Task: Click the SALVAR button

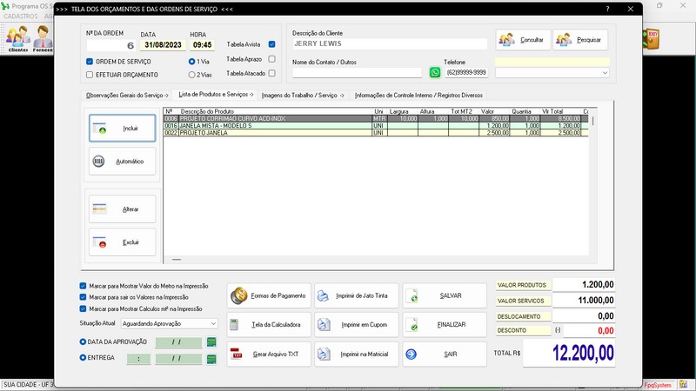Action: point(445,296)
